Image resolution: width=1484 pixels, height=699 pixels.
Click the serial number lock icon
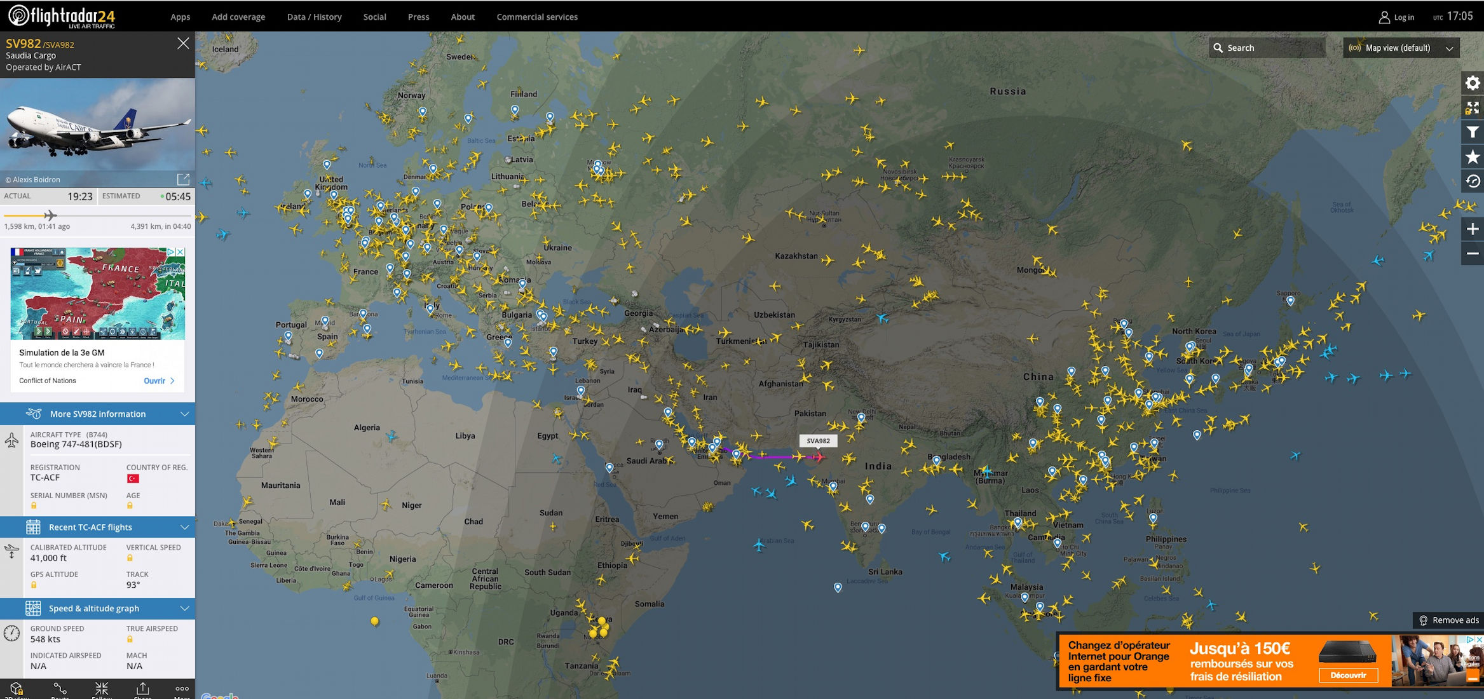coord(34,506)
